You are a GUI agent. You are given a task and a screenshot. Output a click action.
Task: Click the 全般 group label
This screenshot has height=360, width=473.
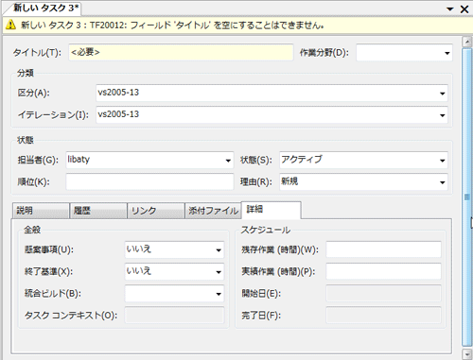tap(32, 230)
